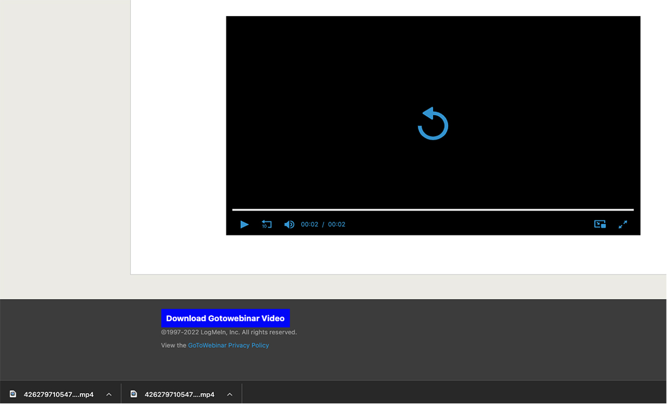Click the play button in the player controls

click(x=244, y=224)
